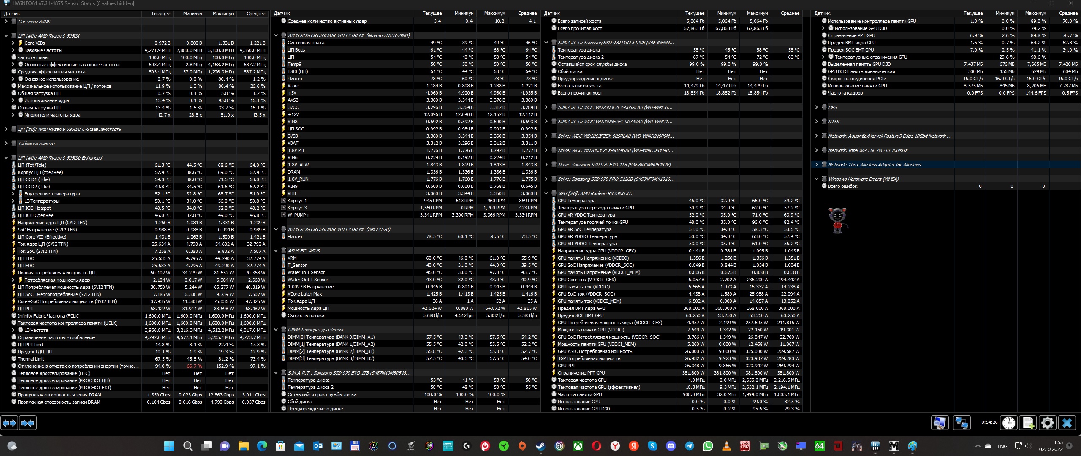This screenshot has width=1081, height=456.
Task: Open the sensor summary monitor icon
Action: tap(940, 423)
